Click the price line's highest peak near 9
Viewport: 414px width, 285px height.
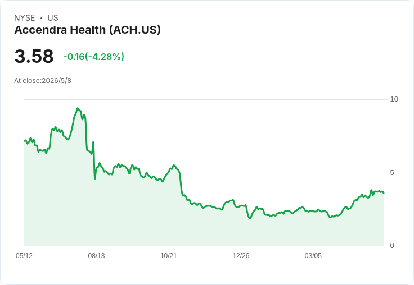tap(78, 108)
